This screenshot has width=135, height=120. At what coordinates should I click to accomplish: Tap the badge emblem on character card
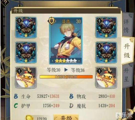tap(52, 21)
